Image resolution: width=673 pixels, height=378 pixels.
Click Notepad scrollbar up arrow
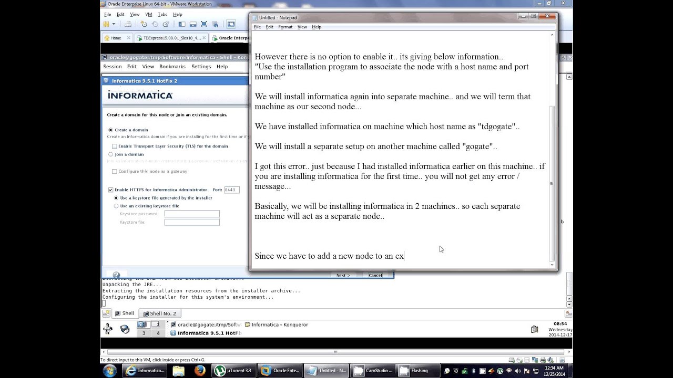pos(552,35)
